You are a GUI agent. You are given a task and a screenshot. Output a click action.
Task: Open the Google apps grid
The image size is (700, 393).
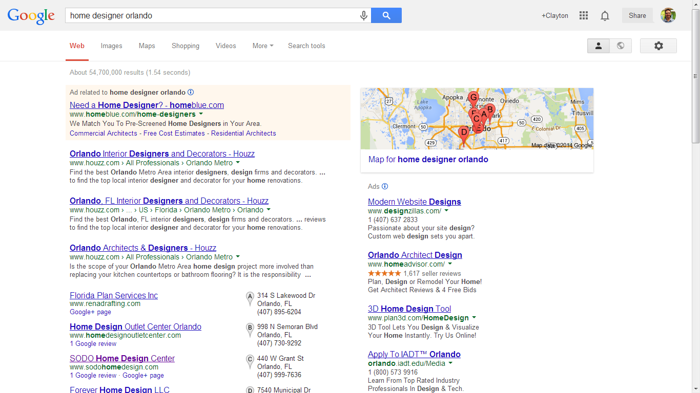[584, 16]
